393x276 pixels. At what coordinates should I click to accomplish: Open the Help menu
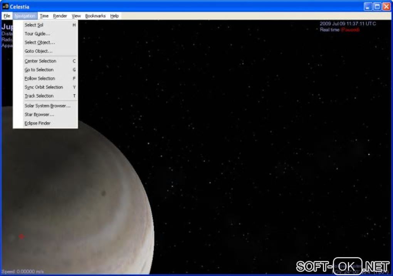(114, 16)
